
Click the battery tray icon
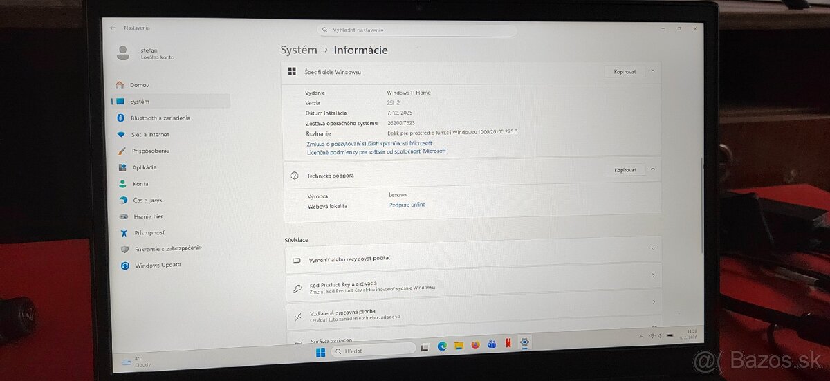(x=670, y=335)
